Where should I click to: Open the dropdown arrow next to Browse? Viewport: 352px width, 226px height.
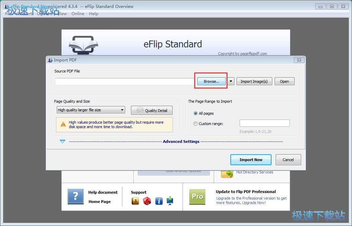point(231,81)
